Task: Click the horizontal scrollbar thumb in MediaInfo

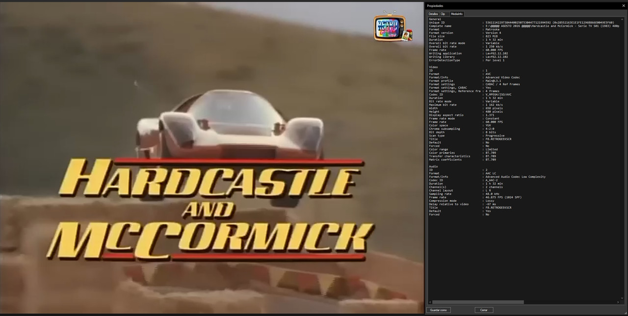Action: tap(478, 302)
